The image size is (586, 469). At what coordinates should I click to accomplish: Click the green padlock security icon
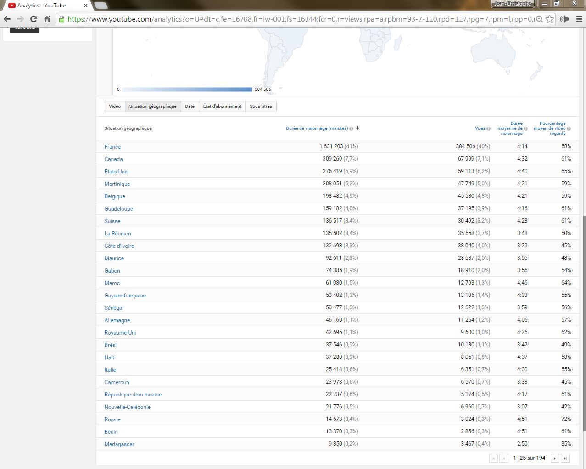tap(61, 19)
